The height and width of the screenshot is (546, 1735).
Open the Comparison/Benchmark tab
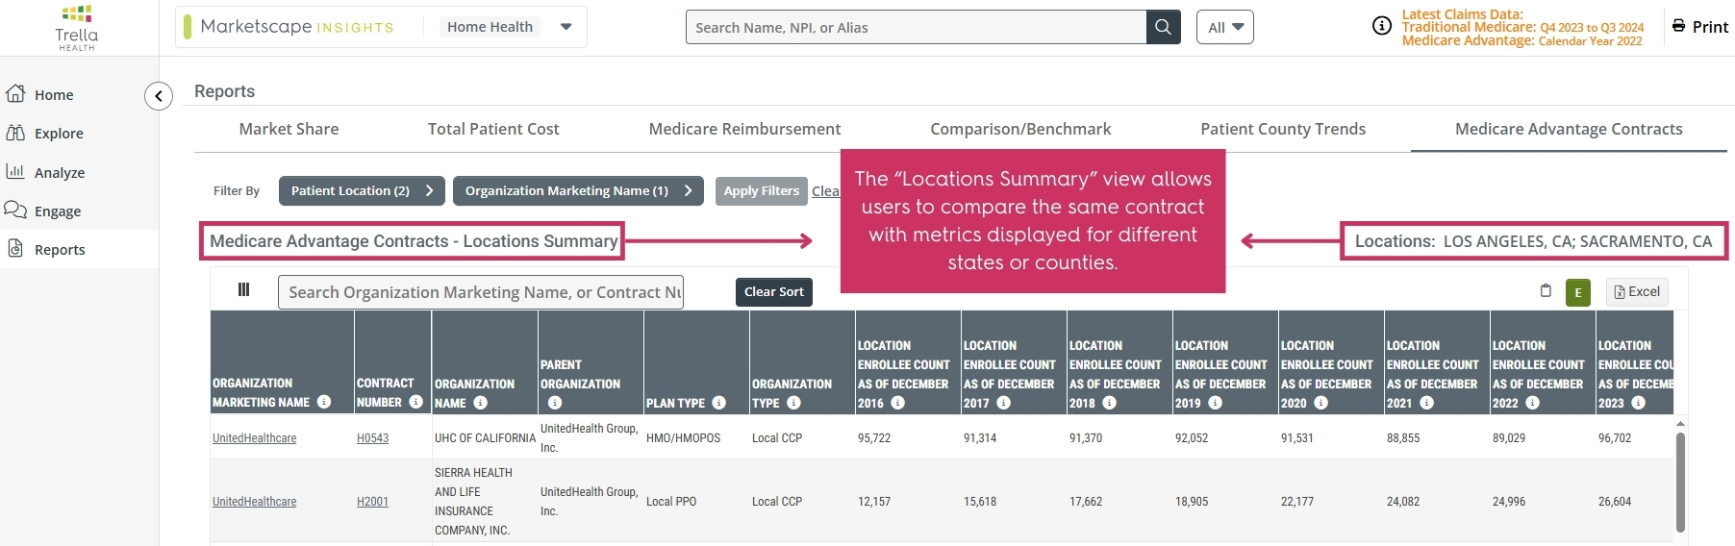coord(1020,129)
